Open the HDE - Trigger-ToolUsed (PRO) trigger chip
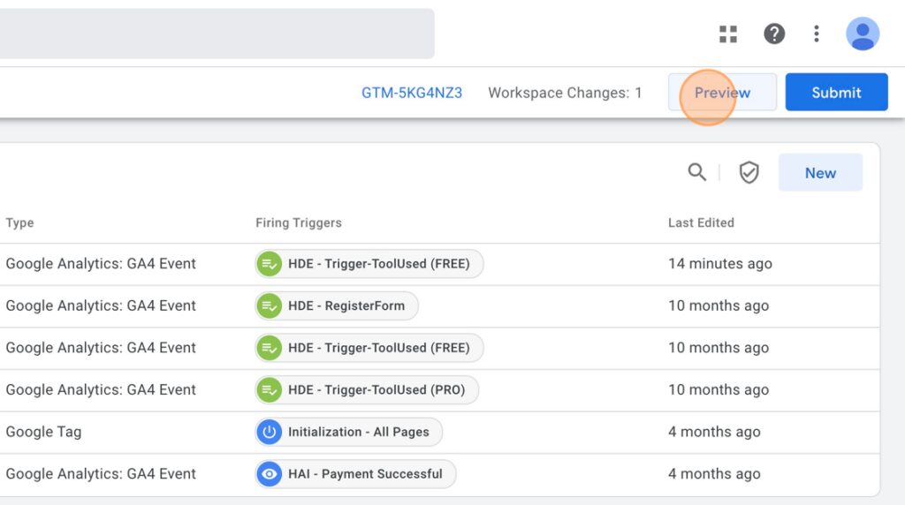This screenshot has height=505, width=905. pos(367,389)
